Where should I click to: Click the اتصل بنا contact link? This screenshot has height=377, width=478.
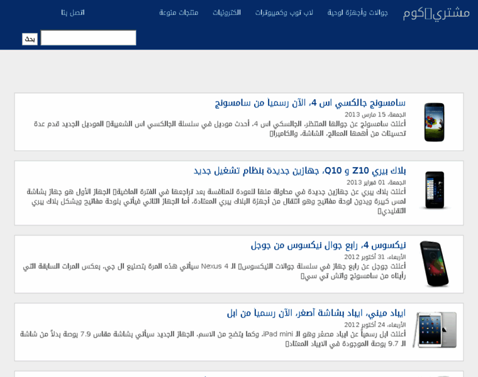(73, 13)
